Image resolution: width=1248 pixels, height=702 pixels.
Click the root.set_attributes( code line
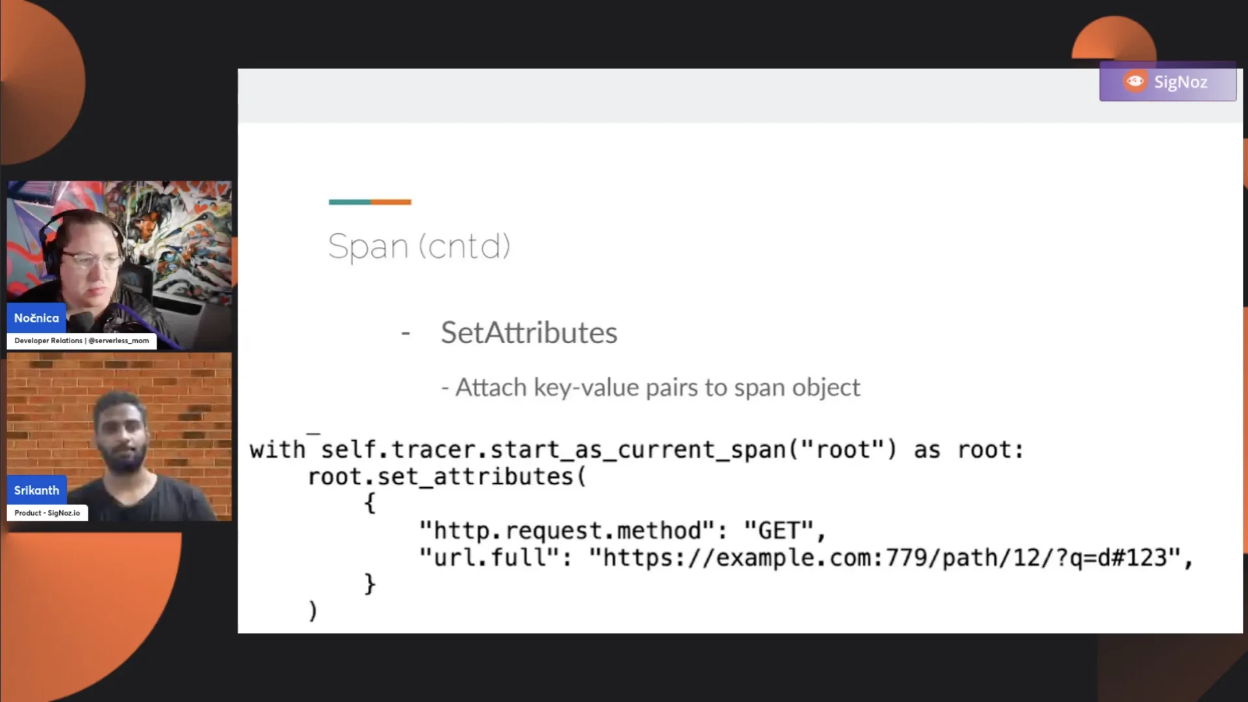click(x=447, y=476)
